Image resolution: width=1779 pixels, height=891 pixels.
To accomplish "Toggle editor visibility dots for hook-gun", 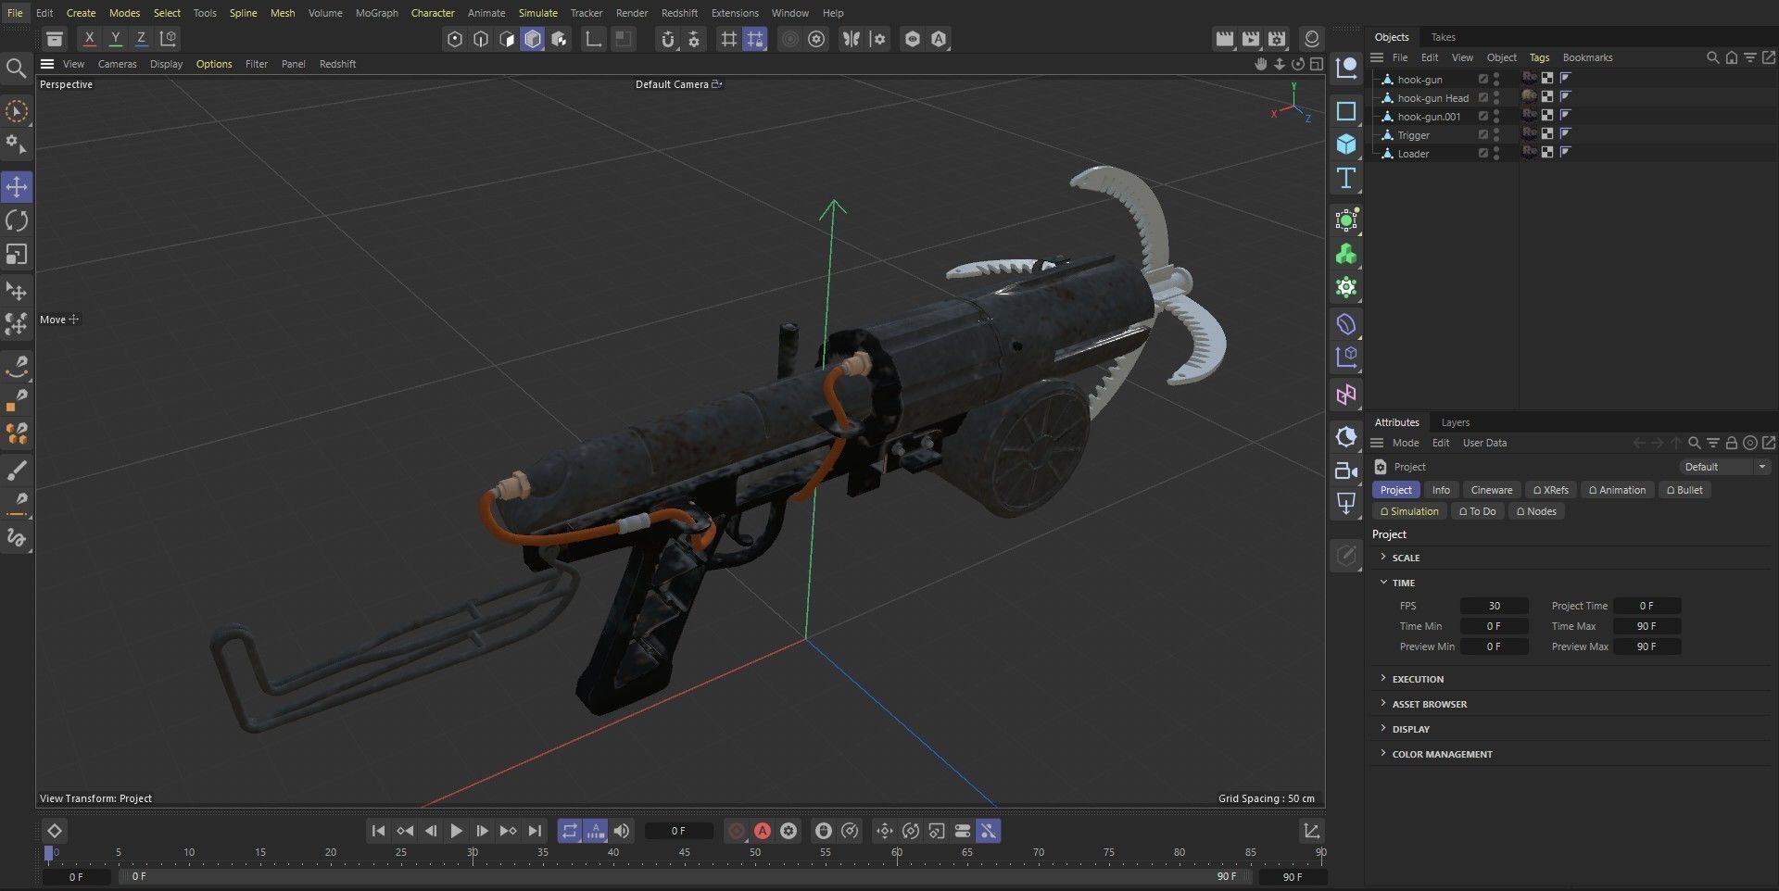I will [1496, 80].
